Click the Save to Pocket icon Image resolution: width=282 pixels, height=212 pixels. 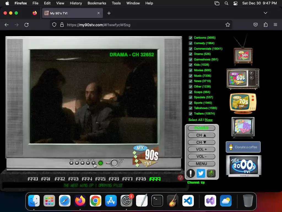point(255,25)
